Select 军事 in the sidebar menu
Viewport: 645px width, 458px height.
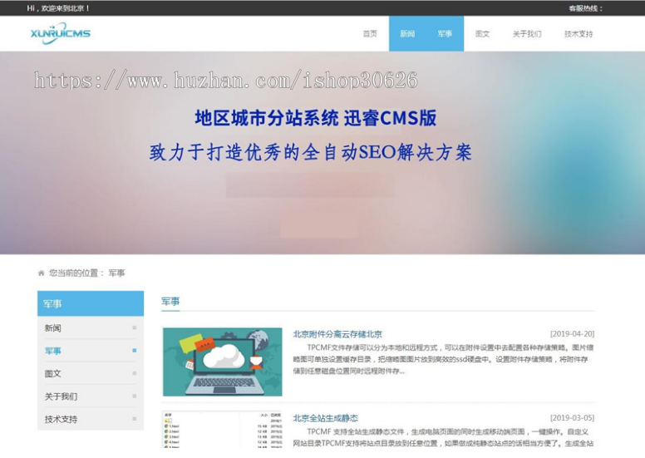52,351
